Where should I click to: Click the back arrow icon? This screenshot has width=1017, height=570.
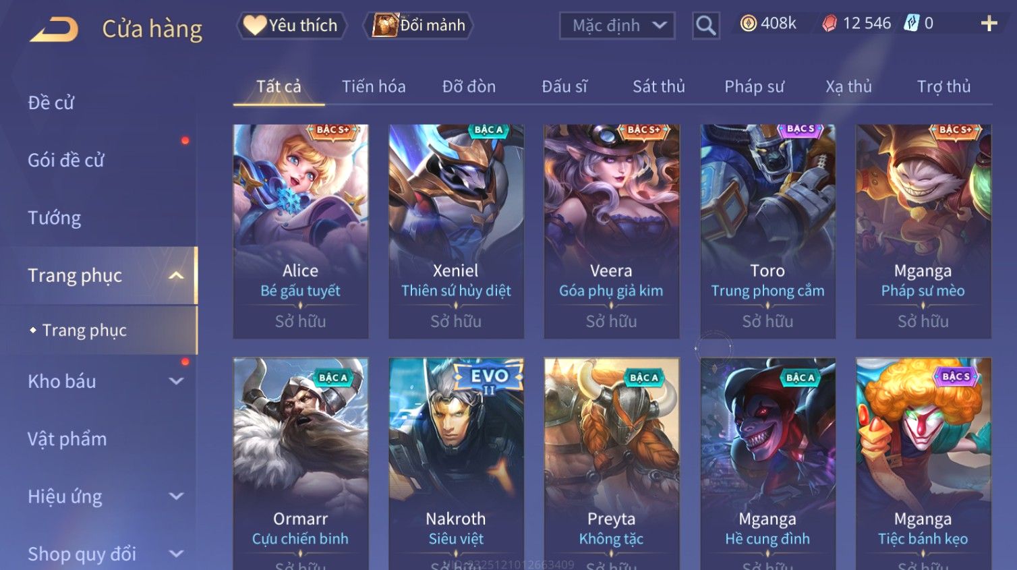(x=54, y=30)
